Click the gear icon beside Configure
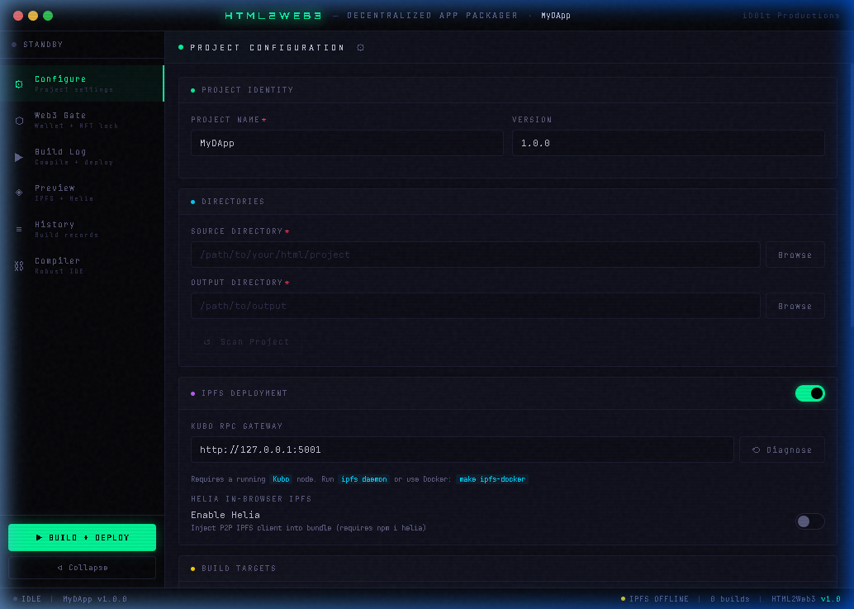 (19, 84)
